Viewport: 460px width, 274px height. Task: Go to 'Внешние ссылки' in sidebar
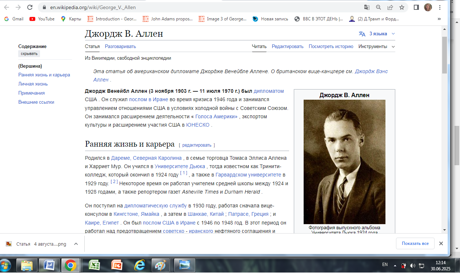(x=36, y=102)
